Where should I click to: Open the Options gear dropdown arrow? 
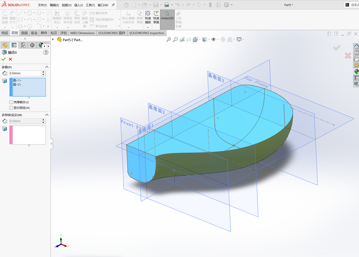[232, 5]
